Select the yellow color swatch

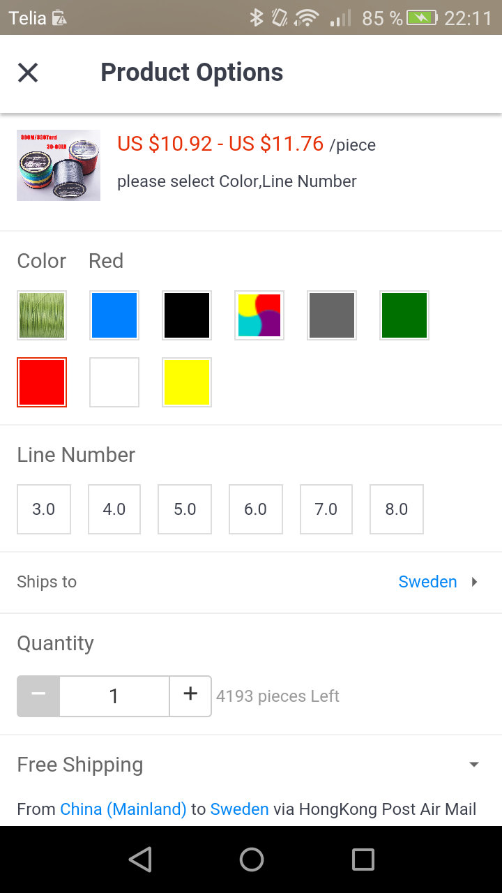coord(187,382)
